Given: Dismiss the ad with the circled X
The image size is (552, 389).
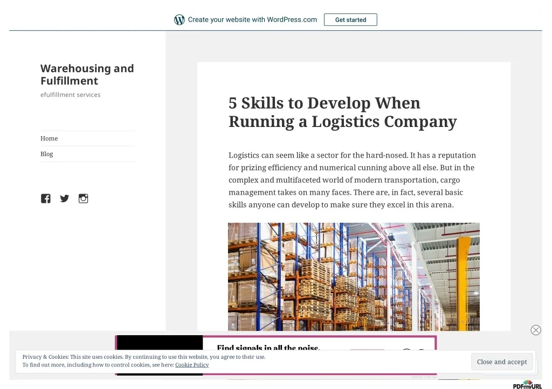Looking at the screenshot, I should pos(535,330).
